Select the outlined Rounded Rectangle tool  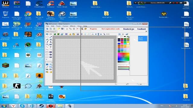click(x=47, y=57)
